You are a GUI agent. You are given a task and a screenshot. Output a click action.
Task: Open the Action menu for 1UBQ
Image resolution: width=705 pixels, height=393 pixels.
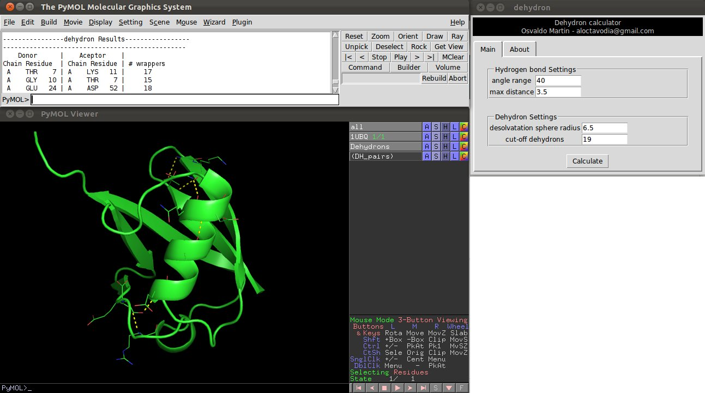427,137
